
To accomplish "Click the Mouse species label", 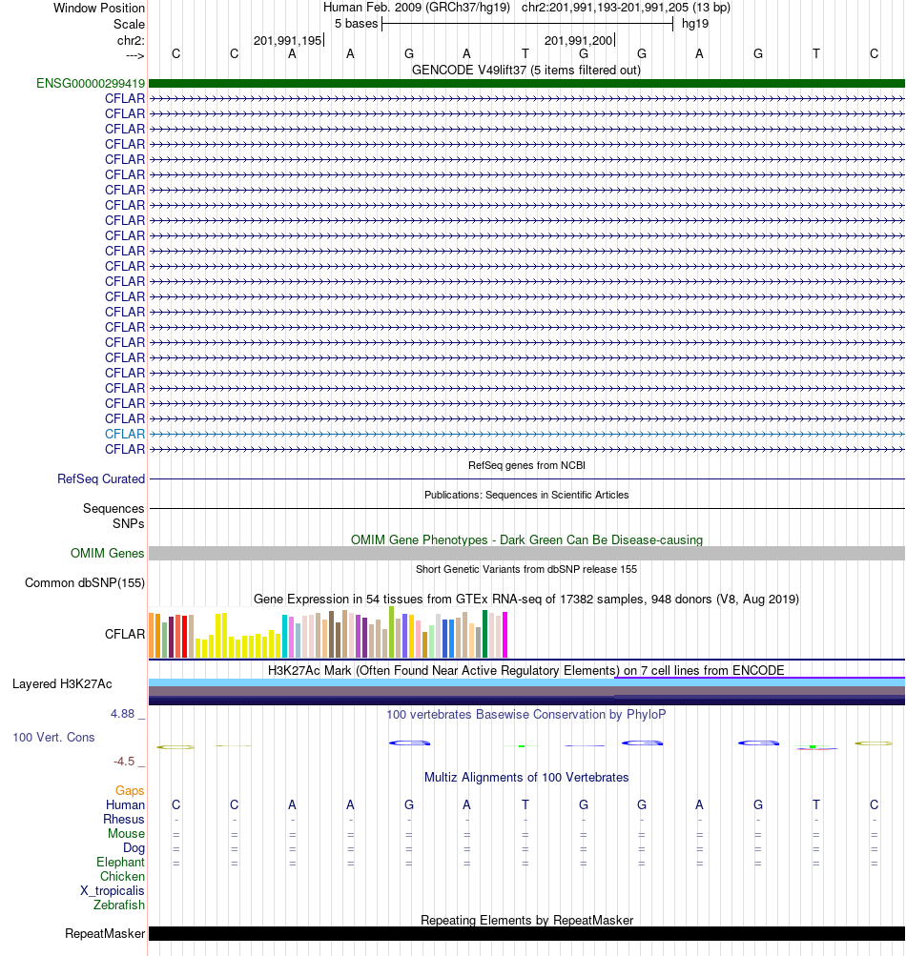I will coord(126,833).
